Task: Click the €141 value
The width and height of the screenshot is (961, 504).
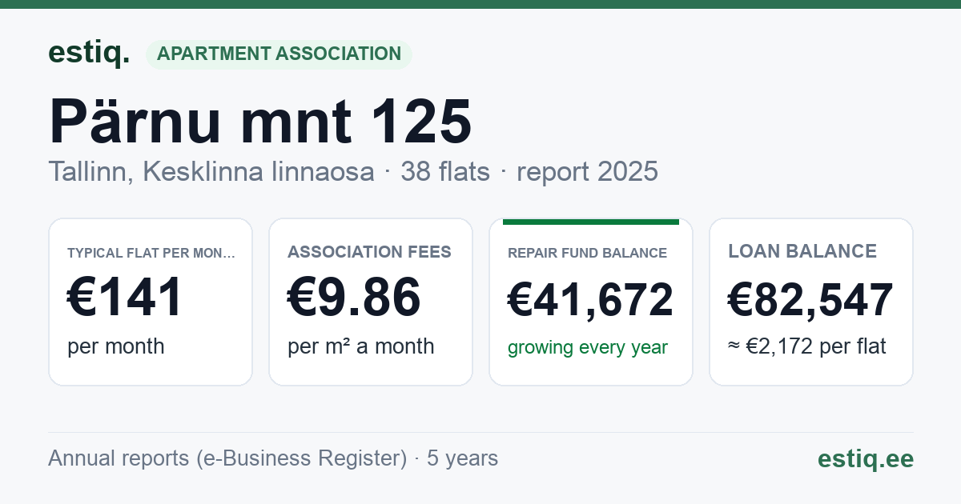Action: tap(126, 298)
